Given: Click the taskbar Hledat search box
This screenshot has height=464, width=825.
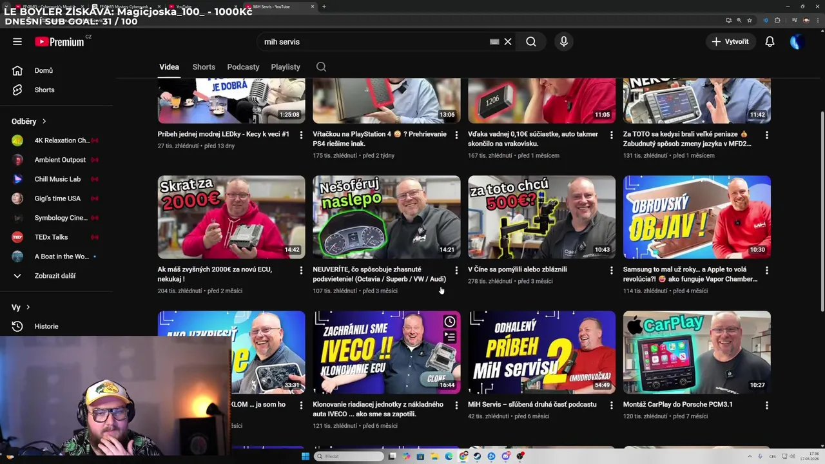Looking at the screenshot, I should 349,456.
